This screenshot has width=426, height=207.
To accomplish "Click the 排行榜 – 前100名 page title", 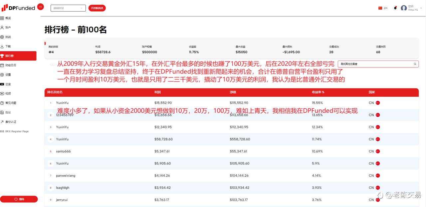I will [x=76, y=30].
